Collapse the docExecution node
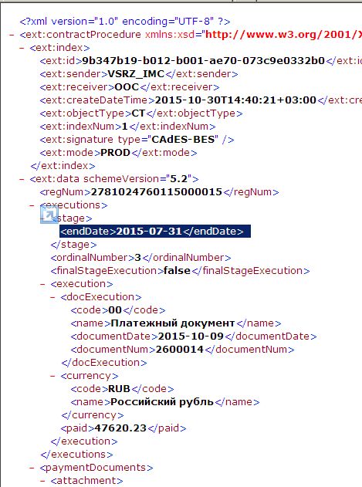Viewport: 362px width, 487px height. [x=52, y=297]
